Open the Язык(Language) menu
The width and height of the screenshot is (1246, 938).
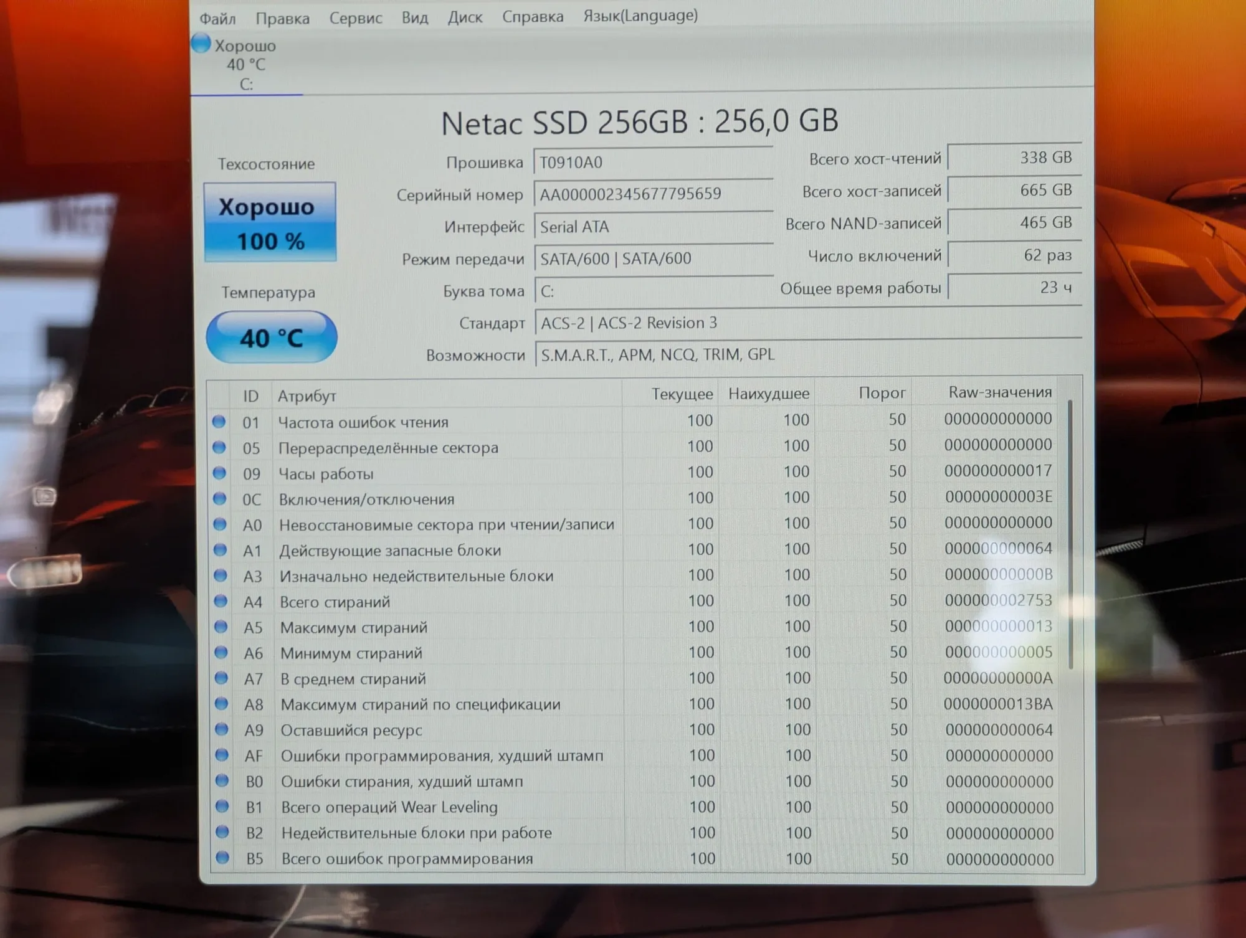tap(640, 16)
